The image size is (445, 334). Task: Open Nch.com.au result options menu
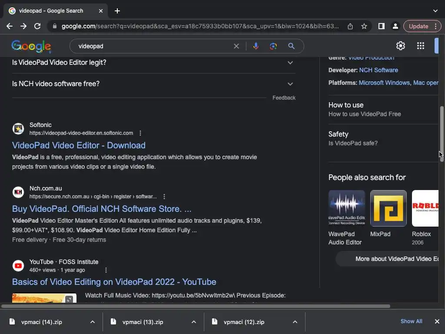pos(164,197)
